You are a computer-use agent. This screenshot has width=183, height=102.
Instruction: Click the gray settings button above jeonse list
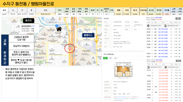click(x=178, y=61)
